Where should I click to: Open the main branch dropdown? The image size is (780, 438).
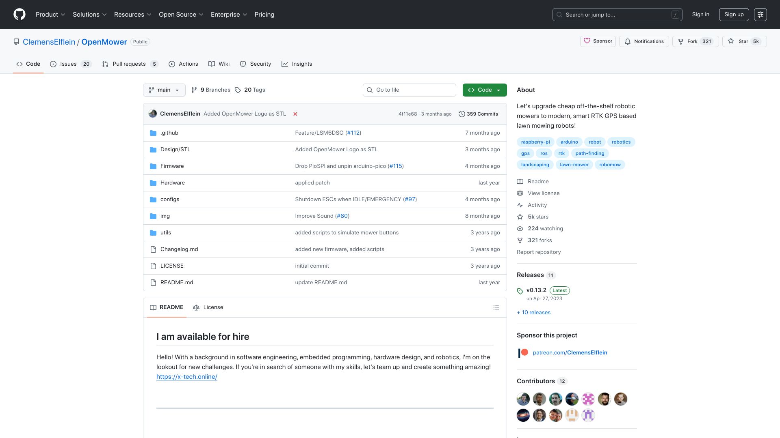pyautogui.click(x=164, y=90)
